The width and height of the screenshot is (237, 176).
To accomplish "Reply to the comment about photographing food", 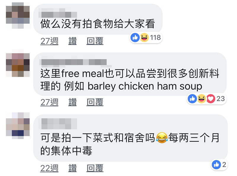I will 95,41.
